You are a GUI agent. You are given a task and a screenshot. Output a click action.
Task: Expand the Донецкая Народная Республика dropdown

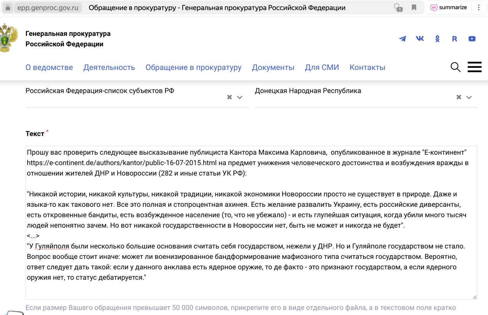[x=469, y=98]
